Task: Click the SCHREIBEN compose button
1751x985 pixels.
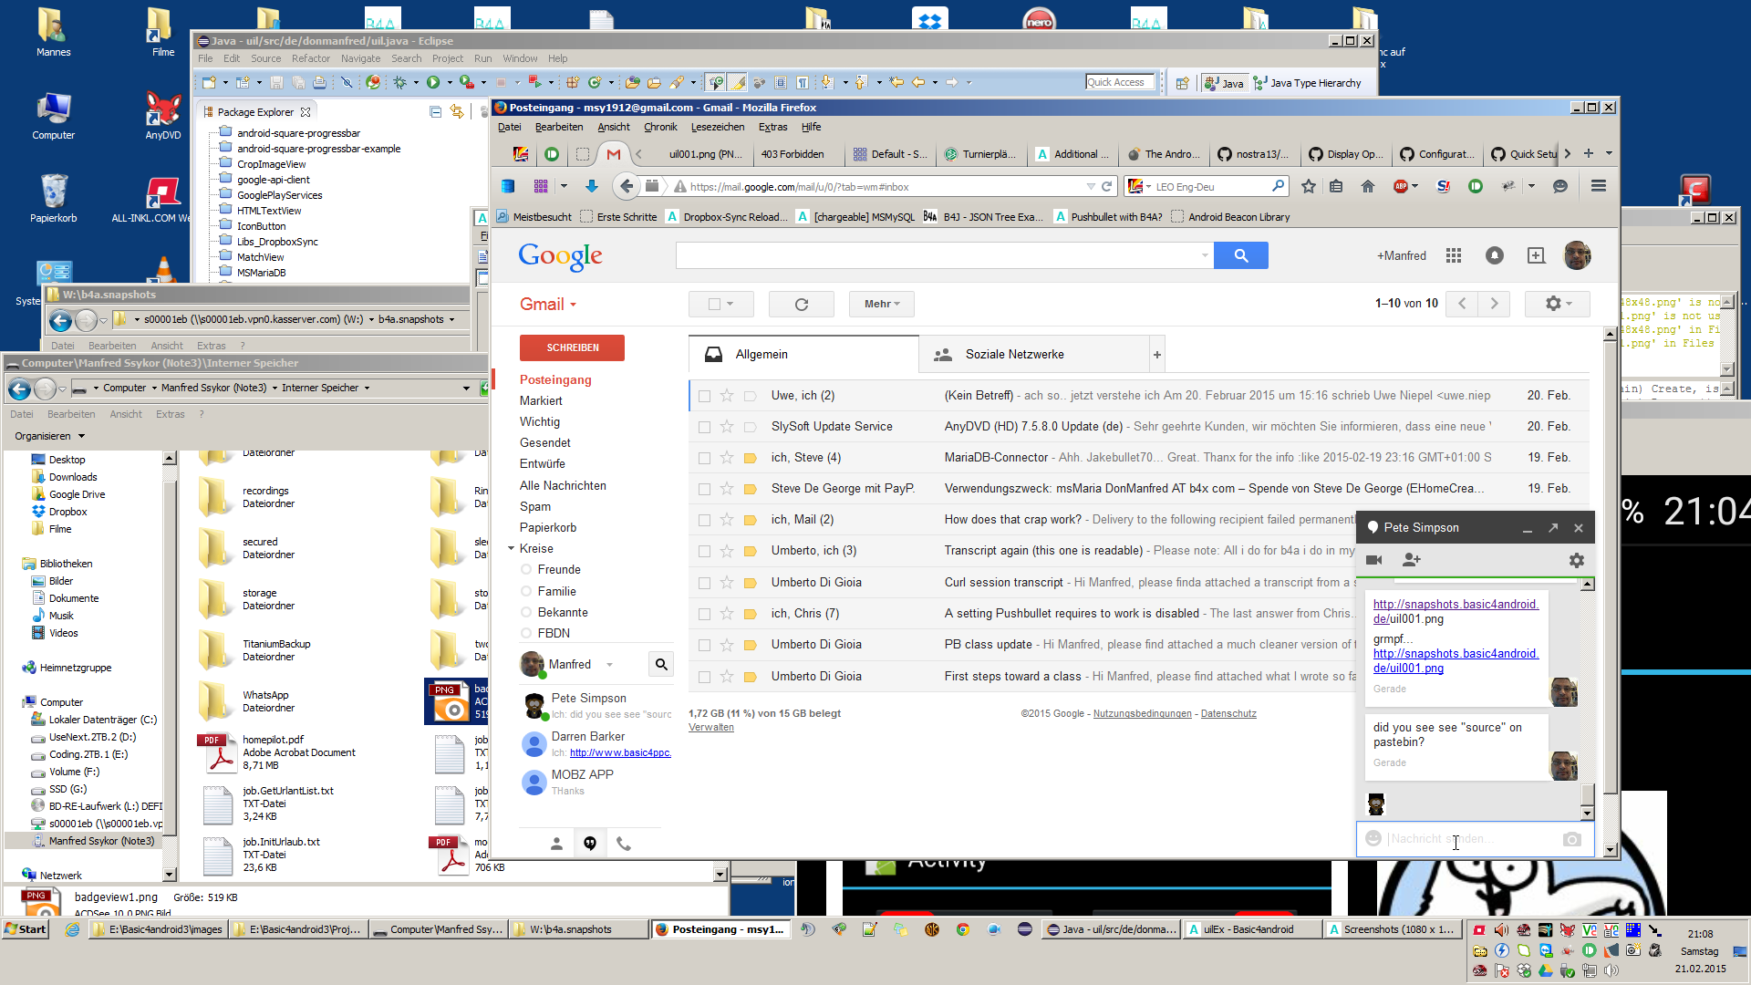Action: (572, 347)
